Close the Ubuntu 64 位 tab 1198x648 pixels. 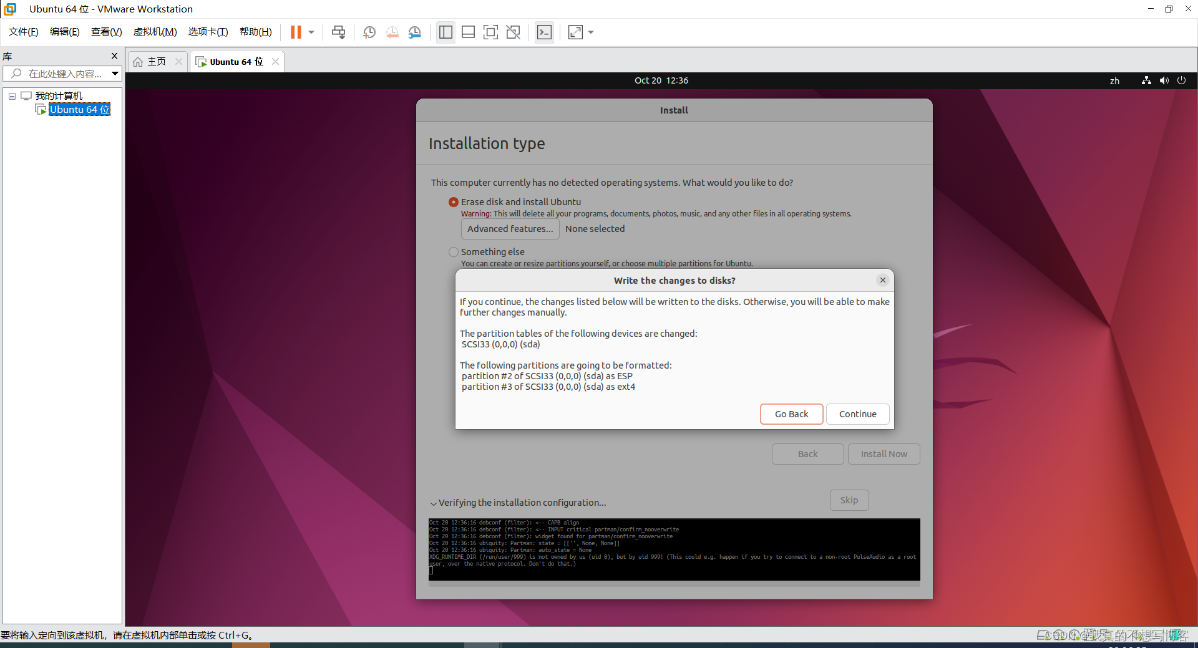point(275,61)
